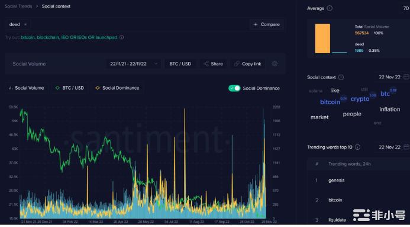The image size is (410, 227).
Task: Click the Copy link button
Action: click(248, 64)
